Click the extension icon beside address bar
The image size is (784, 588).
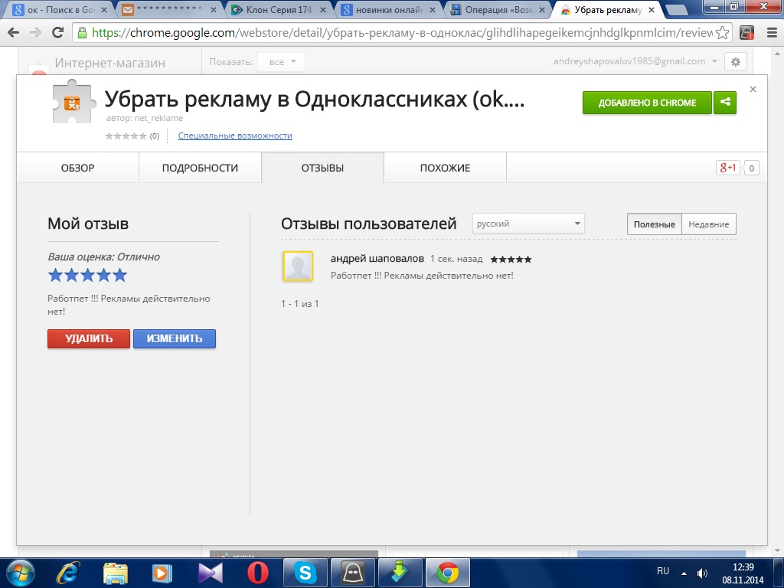pos(746,33)
